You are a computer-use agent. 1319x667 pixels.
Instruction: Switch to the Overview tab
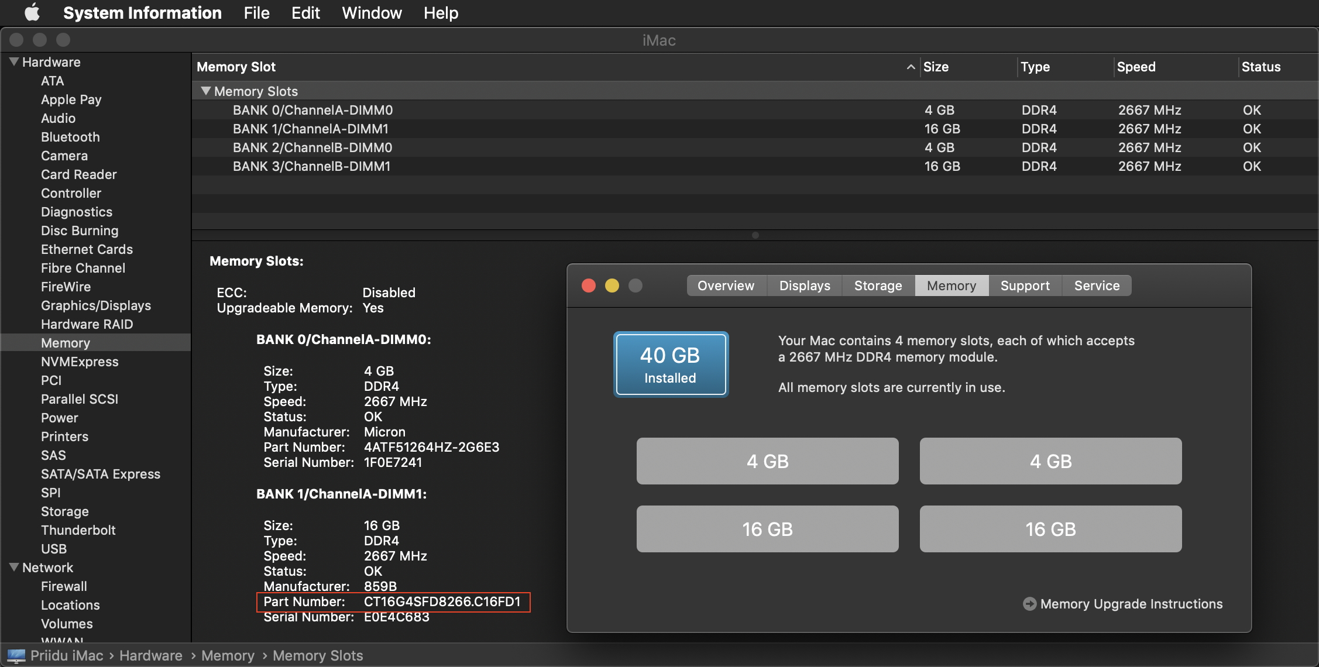[726, 286]
